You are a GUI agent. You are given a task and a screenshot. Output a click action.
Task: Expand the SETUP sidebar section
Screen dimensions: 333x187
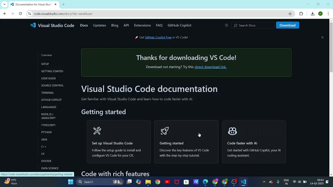click(x=45, y=64)
